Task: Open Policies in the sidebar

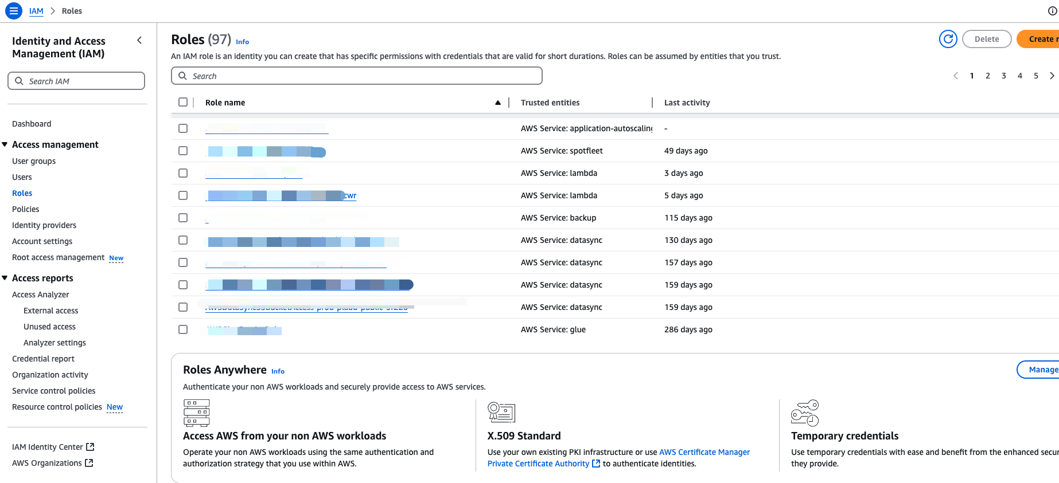Action: point(26,209)
